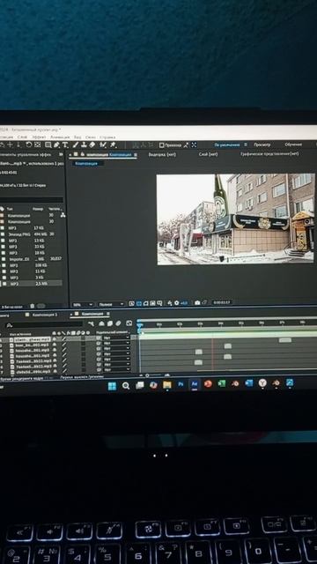This screenshot has width=317, height=564.
Task: Open the taskbar Search icon
Action: (x=126, y=386)
